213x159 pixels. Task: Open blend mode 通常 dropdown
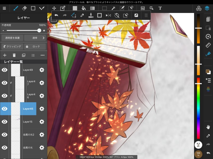coord(35,38)
